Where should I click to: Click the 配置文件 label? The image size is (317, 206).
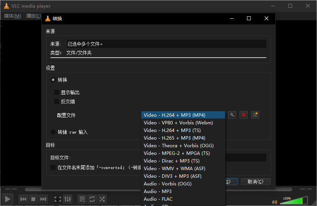[x=66, y=116]
